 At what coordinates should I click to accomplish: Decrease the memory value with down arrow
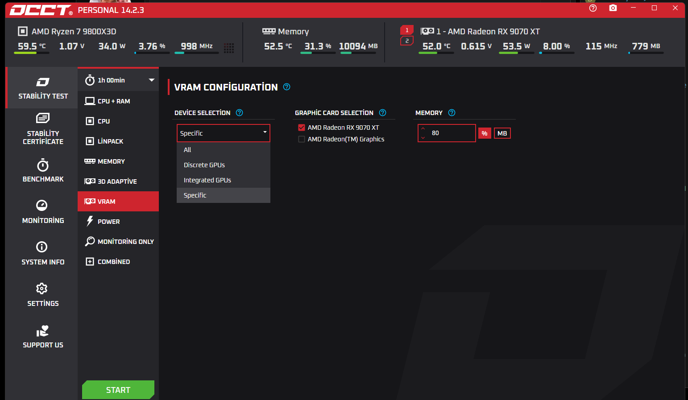(423, 137)
